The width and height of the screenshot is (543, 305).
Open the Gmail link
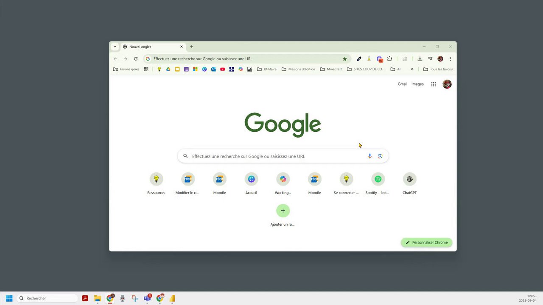coord(403,84)
